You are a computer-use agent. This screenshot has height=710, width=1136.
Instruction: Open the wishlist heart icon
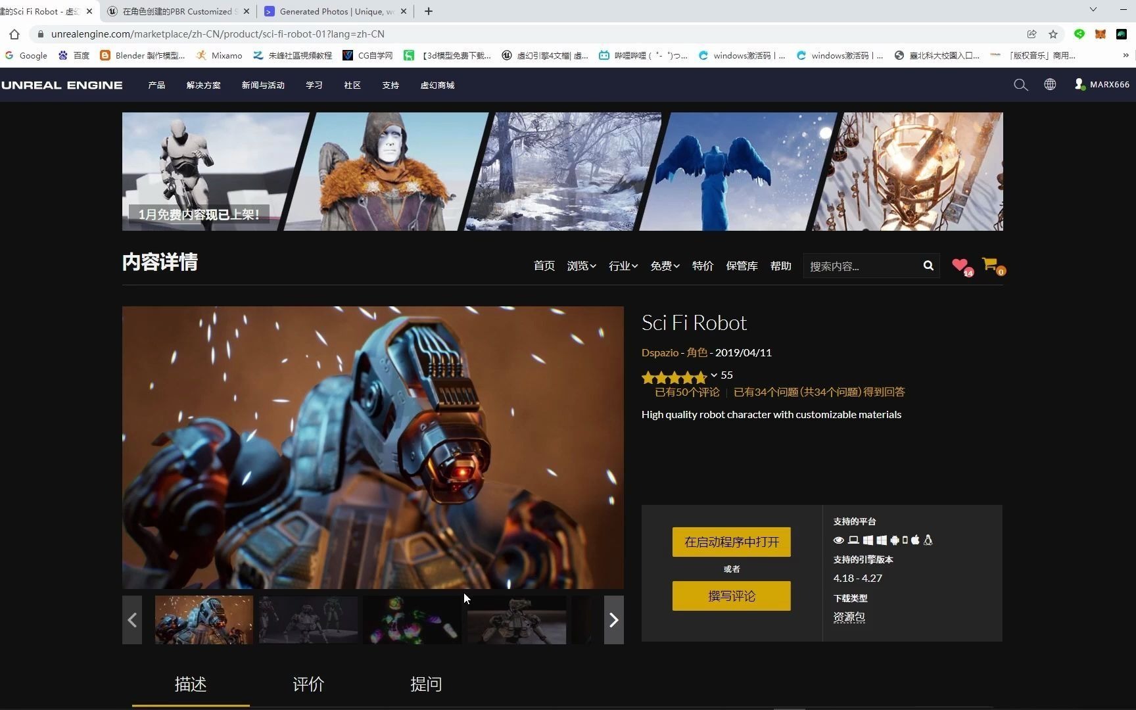pos(961,266)
